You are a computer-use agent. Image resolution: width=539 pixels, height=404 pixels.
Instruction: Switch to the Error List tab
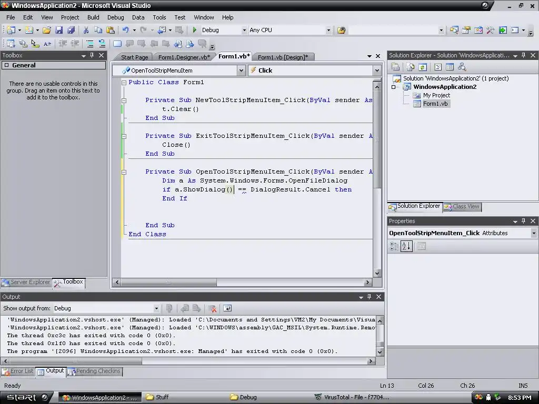coord(18,371)
